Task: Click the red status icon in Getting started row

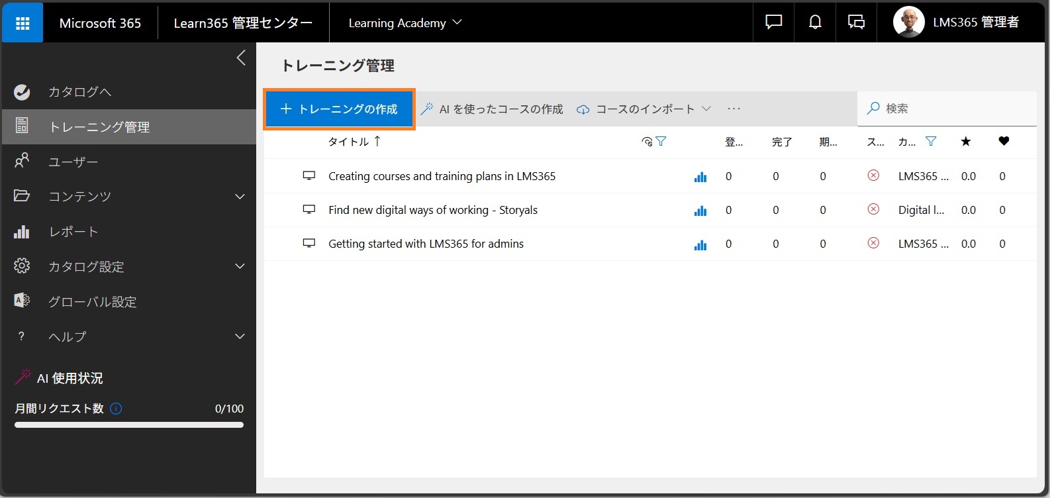Action: [x=873, y=243]
